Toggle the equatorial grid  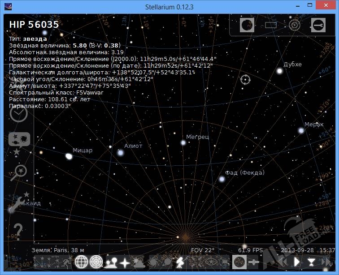(81, 262)
